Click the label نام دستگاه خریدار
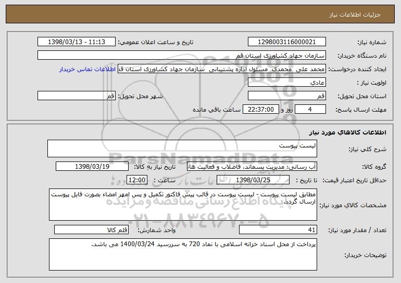The height and width of the screenshot is (283, 401). point(362,56)
